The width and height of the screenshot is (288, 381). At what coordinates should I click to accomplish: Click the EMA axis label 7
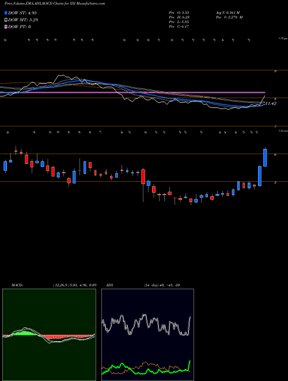[x=275, y=127]
